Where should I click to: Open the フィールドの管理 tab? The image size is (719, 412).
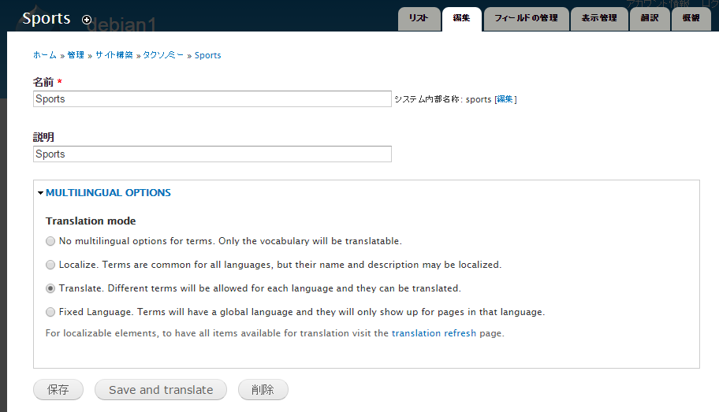click(526, 19)
